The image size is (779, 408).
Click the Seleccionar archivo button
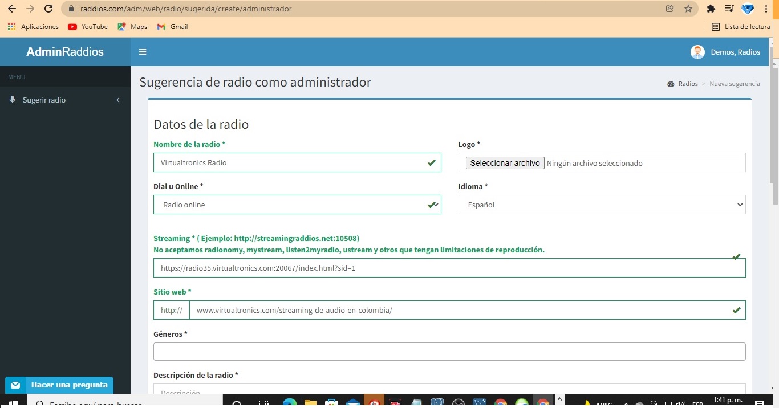[505, 163]
